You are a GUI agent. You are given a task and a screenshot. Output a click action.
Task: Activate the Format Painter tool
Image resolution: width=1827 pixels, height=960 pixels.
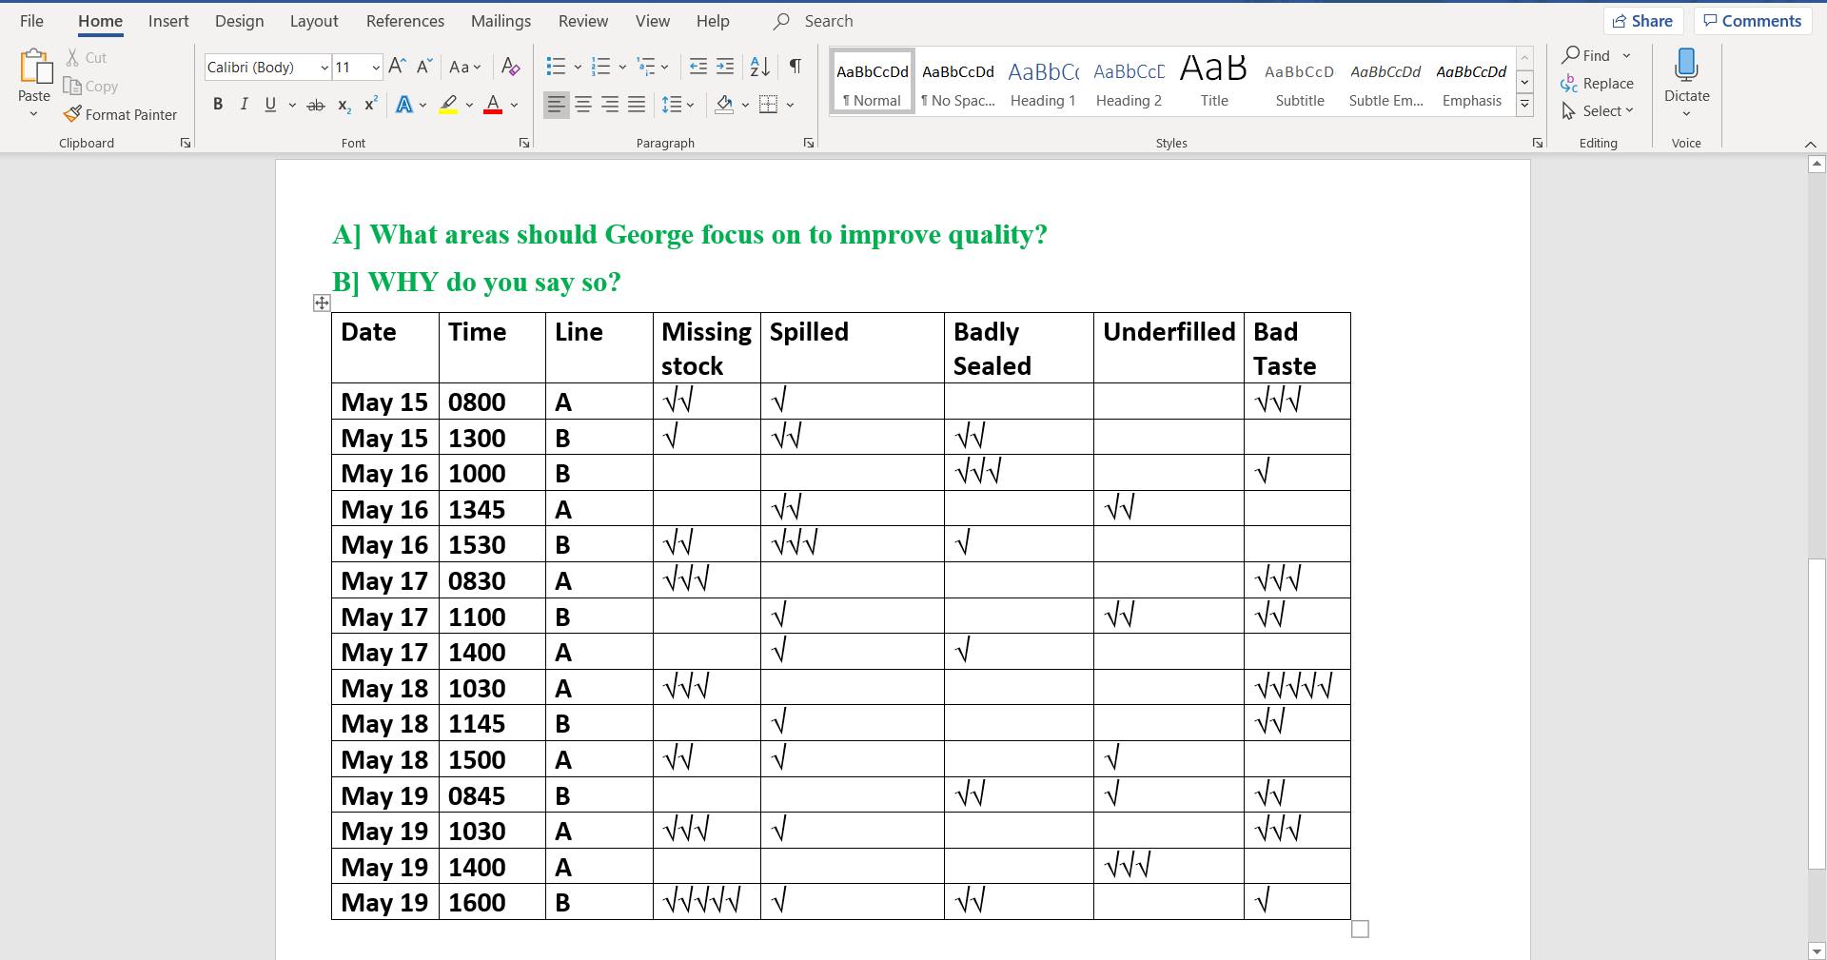point(121,114)
